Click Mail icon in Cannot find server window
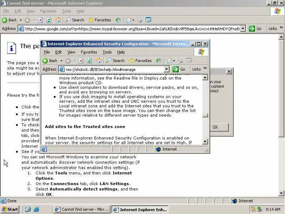The width and height of the screenshot is (285, 214). pos(129,20)
